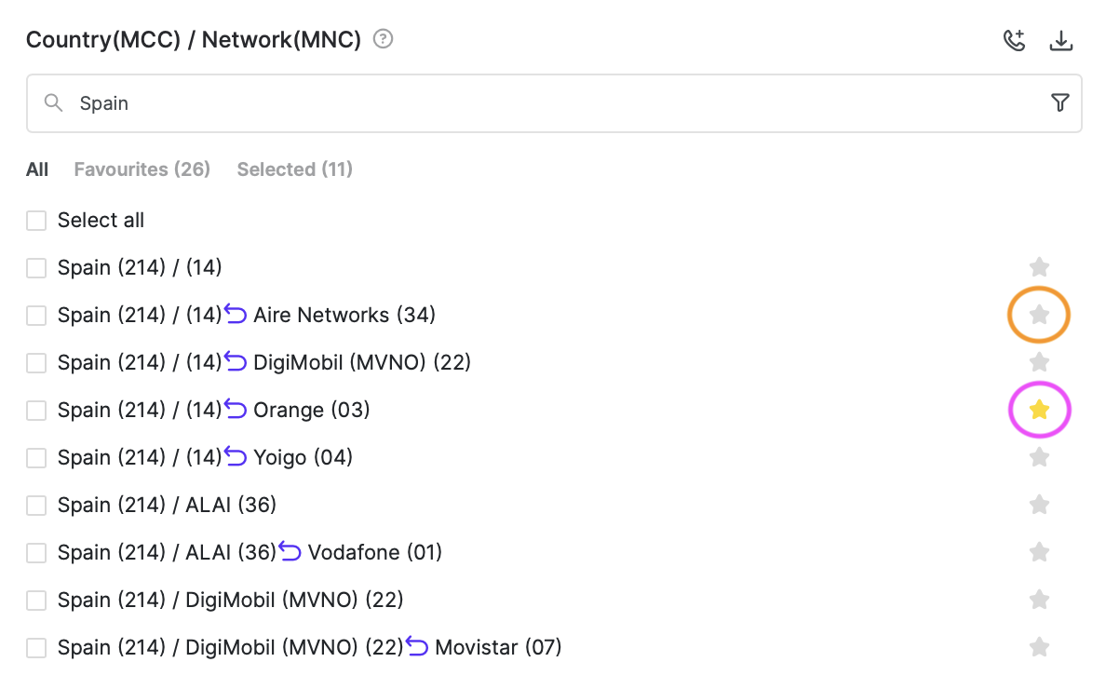The height and width of the screenshot is (689, 1106).
Task: Tick the Spain (214) / (14) checkbox
Action: pos(36,268)
